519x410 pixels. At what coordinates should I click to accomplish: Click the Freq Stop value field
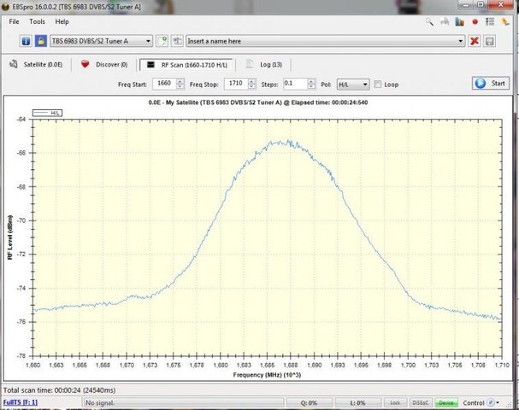236,84
